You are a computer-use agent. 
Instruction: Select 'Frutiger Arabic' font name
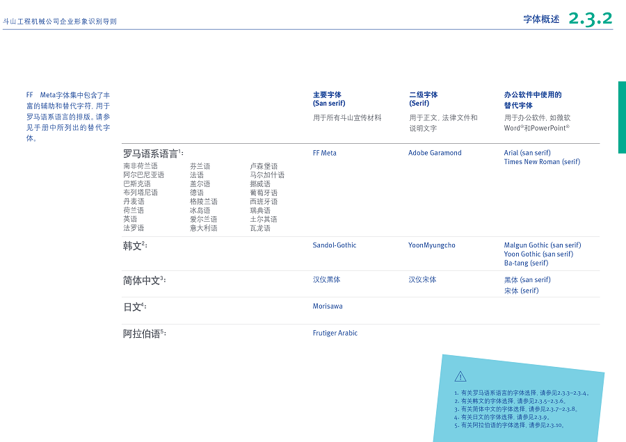[335, 333]
